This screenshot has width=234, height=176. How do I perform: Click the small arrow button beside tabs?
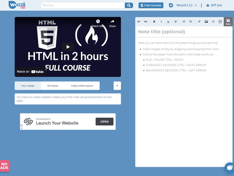point(117,86)
